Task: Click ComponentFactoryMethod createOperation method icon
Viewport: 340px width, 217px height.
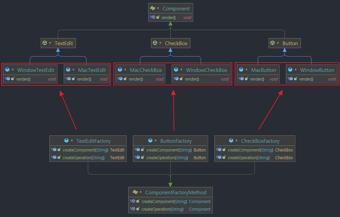Action: 133,209
